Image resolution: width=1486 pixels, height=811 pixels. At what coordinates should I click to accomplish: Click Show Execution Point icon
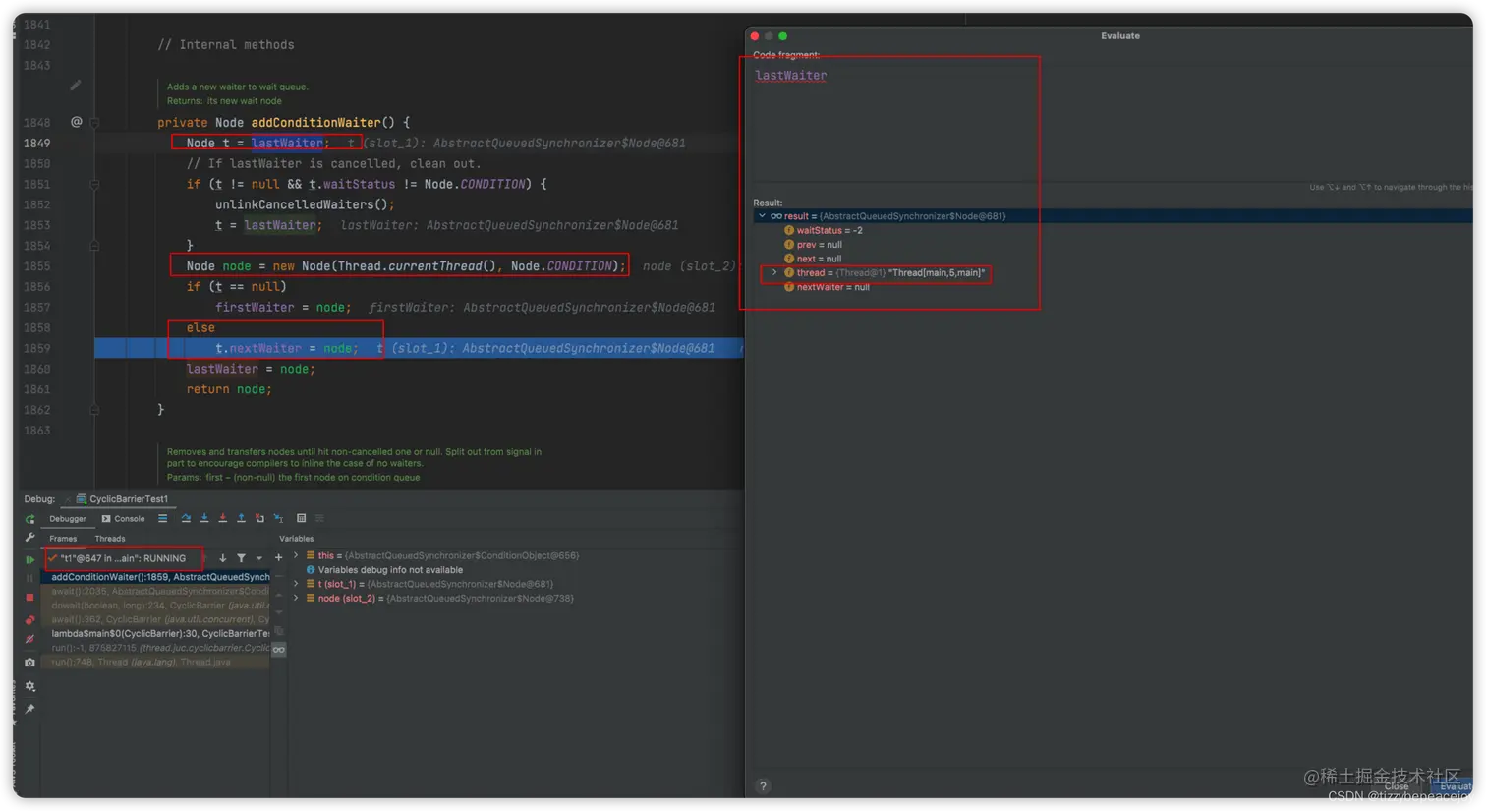[x=162, y=518]
